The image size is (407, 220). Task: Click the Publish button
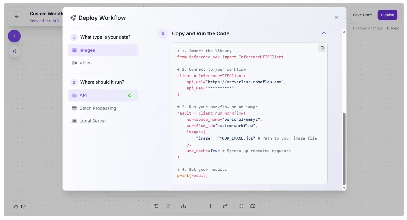[387, 15]
